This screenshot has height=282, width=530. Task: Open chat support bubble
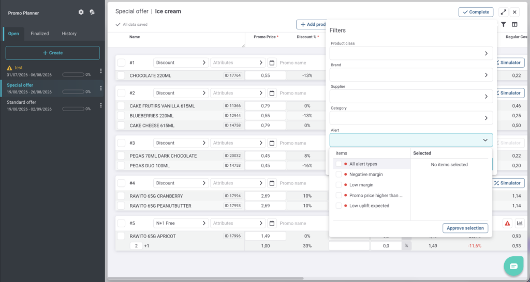[x=513, y=266]
